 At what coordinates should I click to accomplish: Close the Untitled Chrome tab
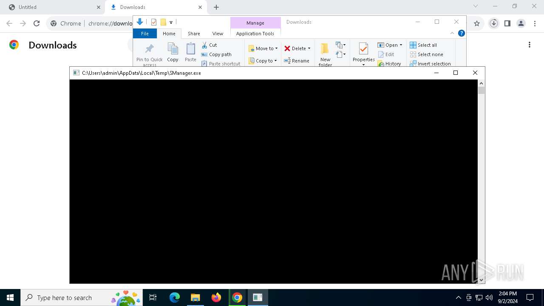99,7
